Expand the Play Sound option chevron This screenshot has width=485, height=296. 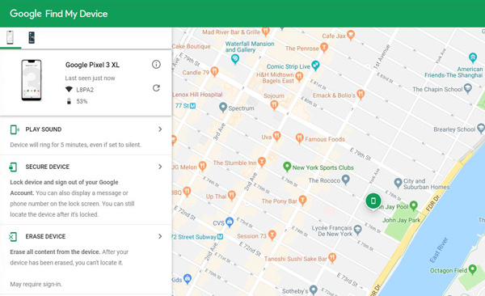[x=160, y=129]
